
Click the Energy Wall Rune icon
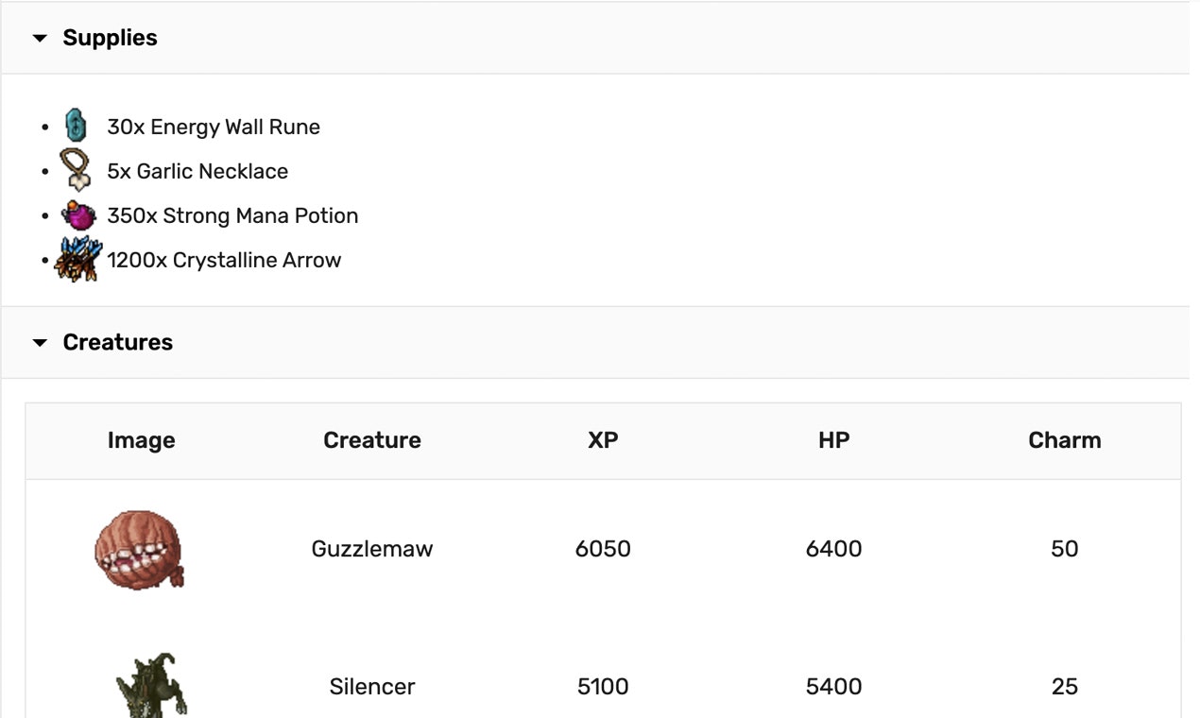(77, 126)
